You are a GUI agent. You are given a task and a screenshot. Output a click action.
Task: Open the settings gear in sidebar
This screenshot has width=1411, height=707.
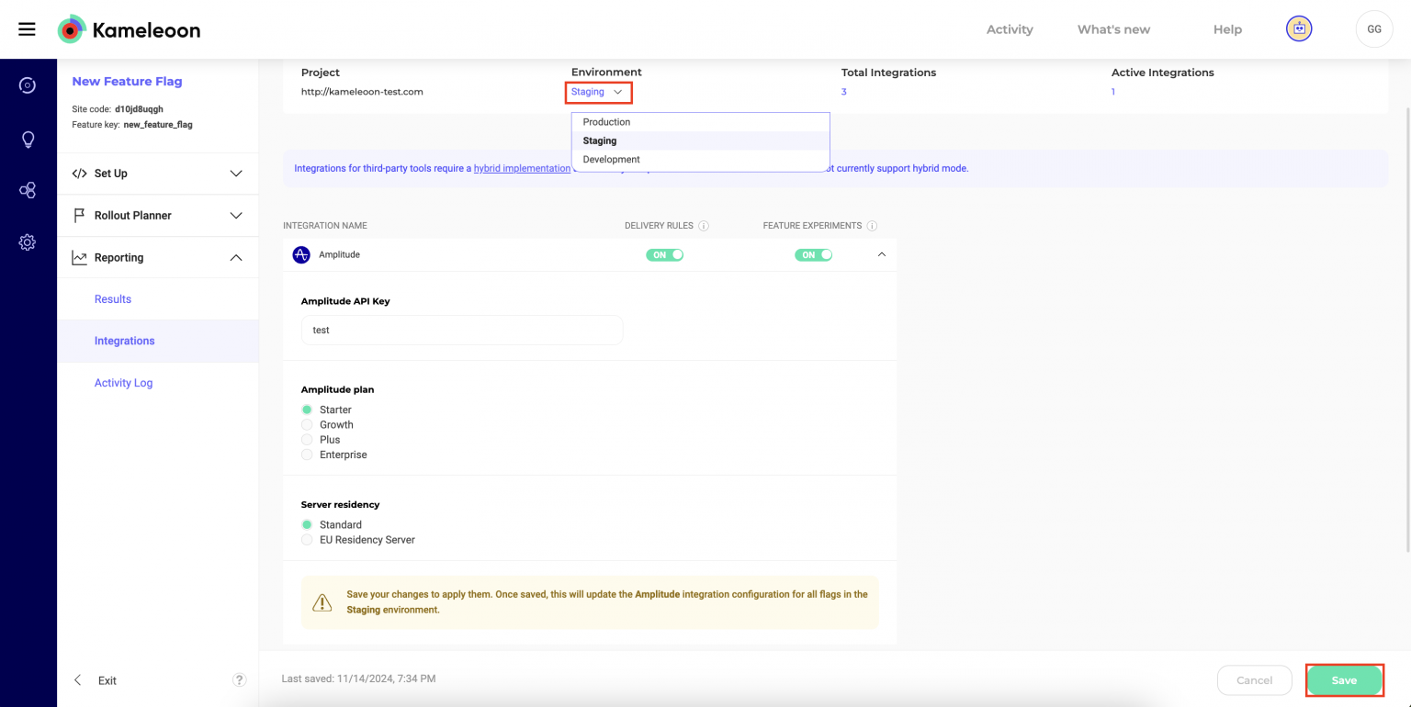point(28,242)
